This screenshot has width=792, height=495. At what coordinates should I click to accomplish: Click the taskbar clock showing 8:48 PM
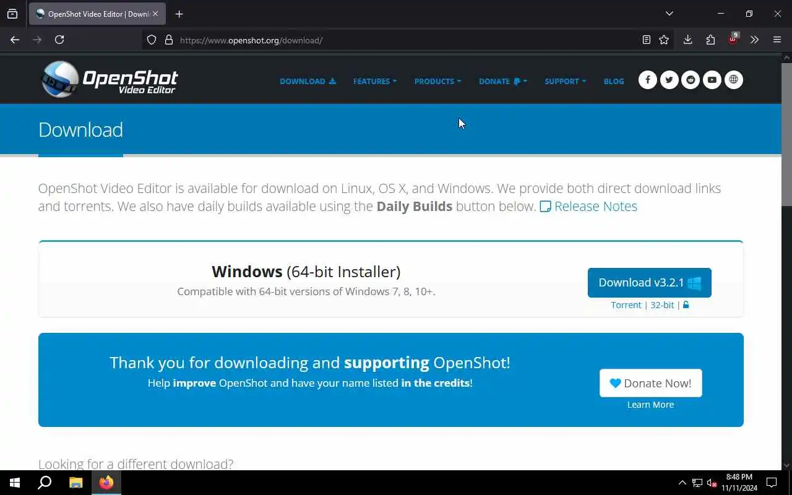pos(739,483)
